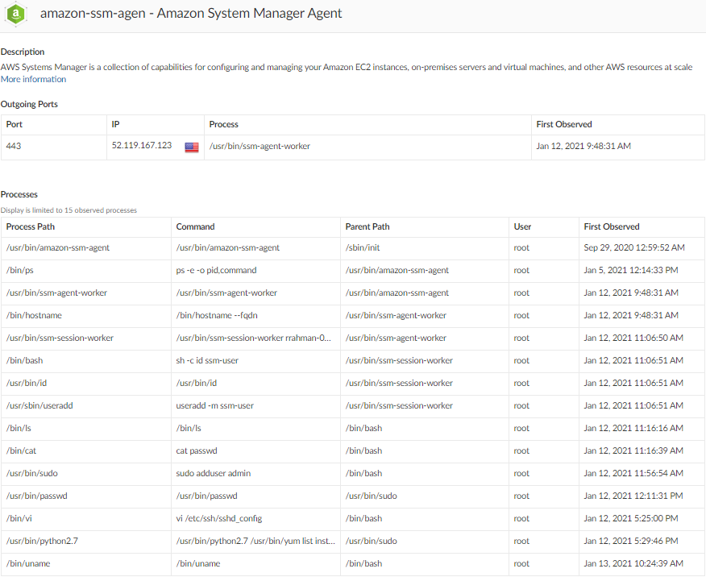The height and width of the screenshot is (577, 706).
Task: Click the Parent Path column header
Action: point(367,226)
